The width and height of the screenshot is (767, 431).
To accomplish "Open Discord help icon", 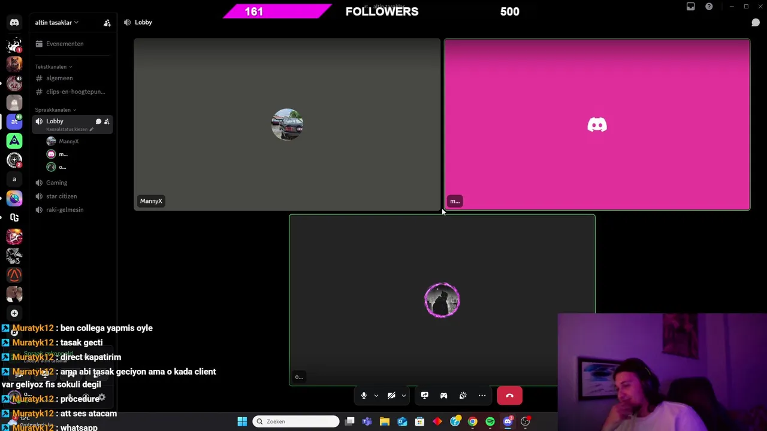I will click(709, 7).
